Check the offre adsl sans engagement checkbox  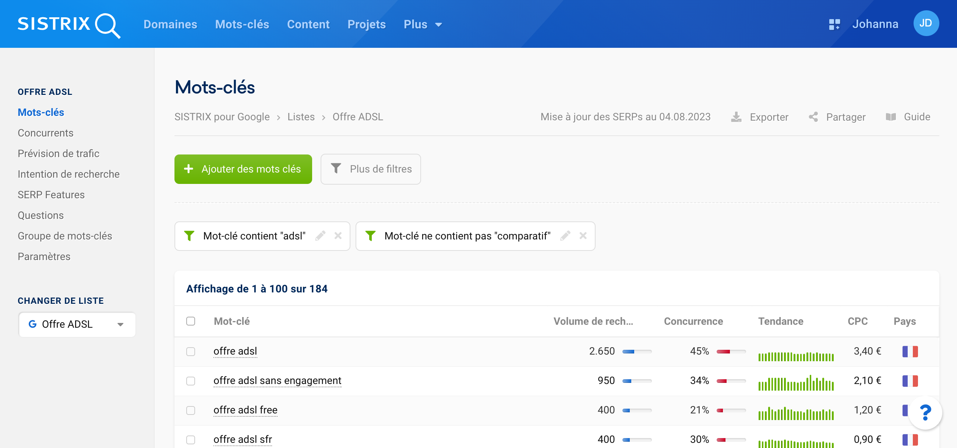point(191,380)
